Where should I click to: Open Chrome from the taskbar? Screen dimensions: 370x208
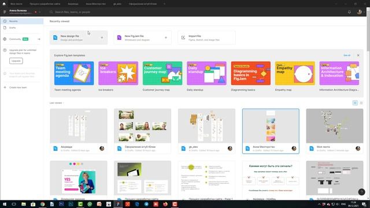[x=42, y=204]
